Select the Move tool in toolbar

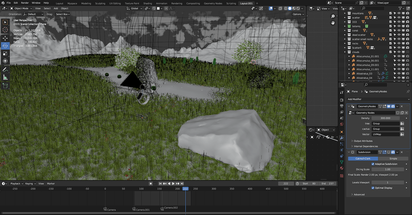point(5,38)
